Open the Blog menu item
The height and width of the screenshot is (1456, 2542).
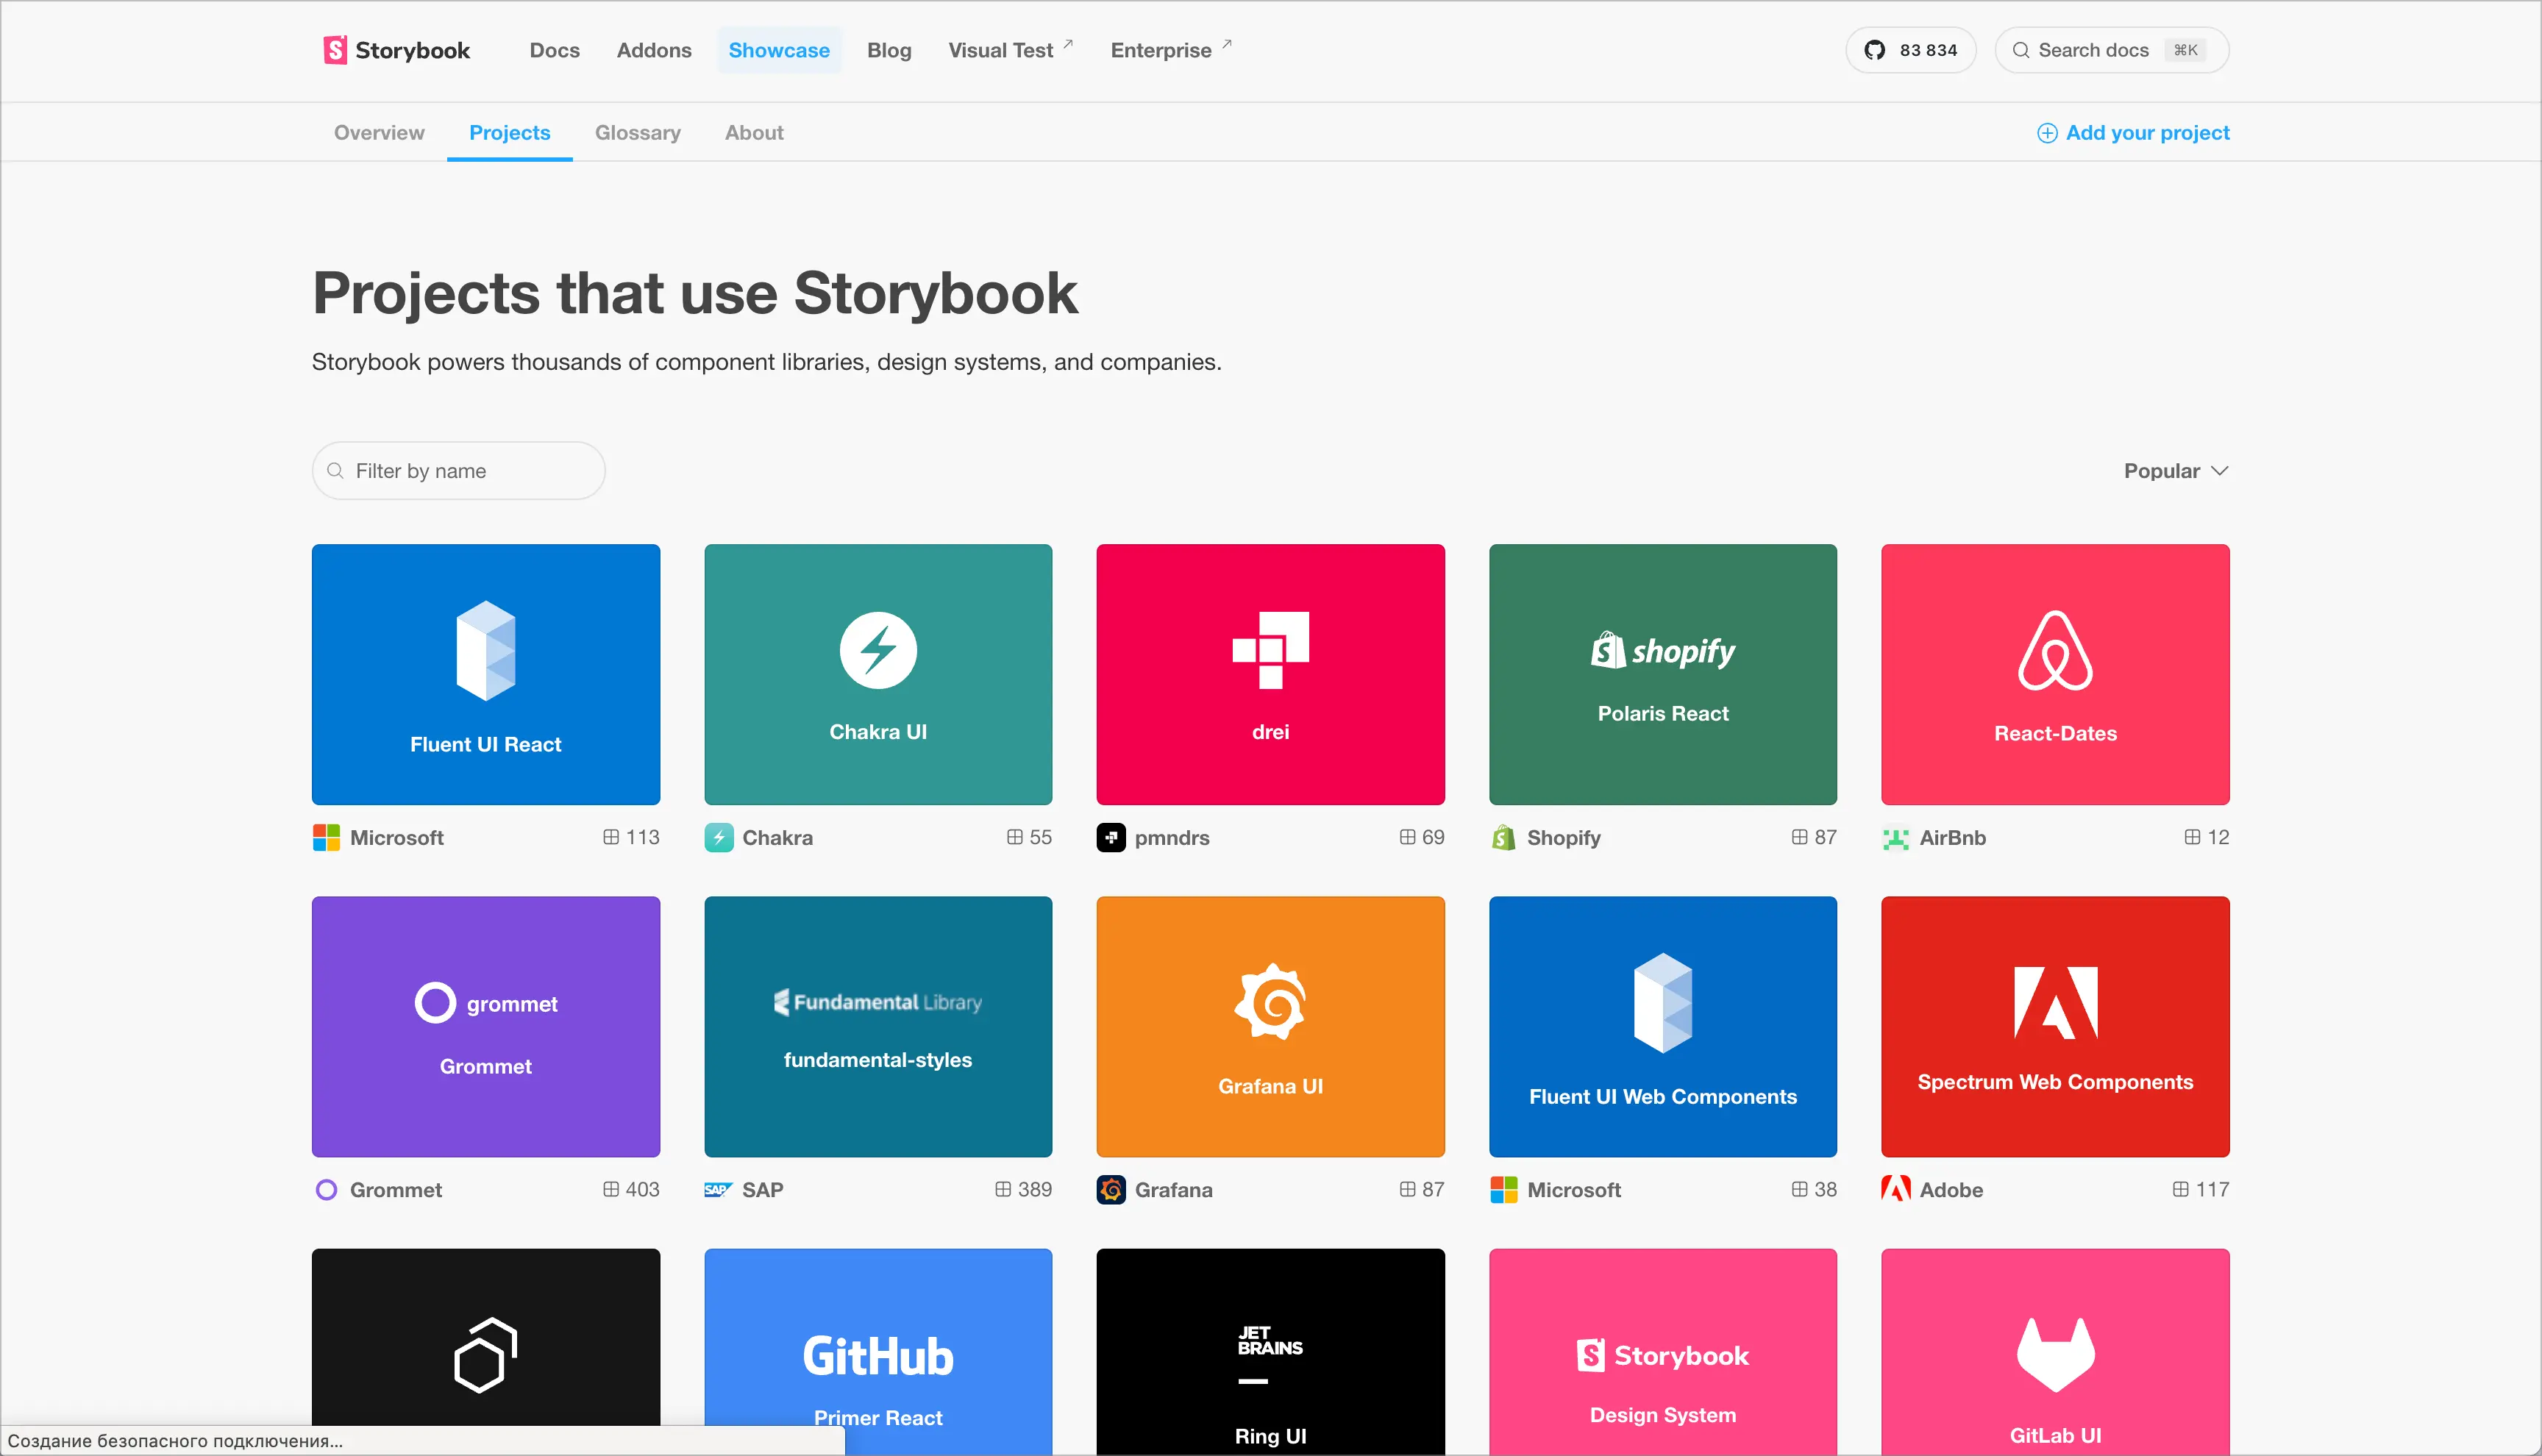[889, 50]
